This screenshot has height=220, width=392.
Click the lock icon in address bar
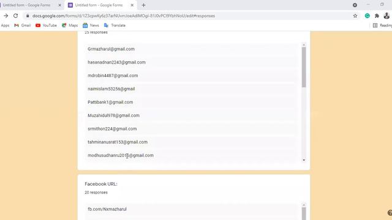(x=28, y=16)
